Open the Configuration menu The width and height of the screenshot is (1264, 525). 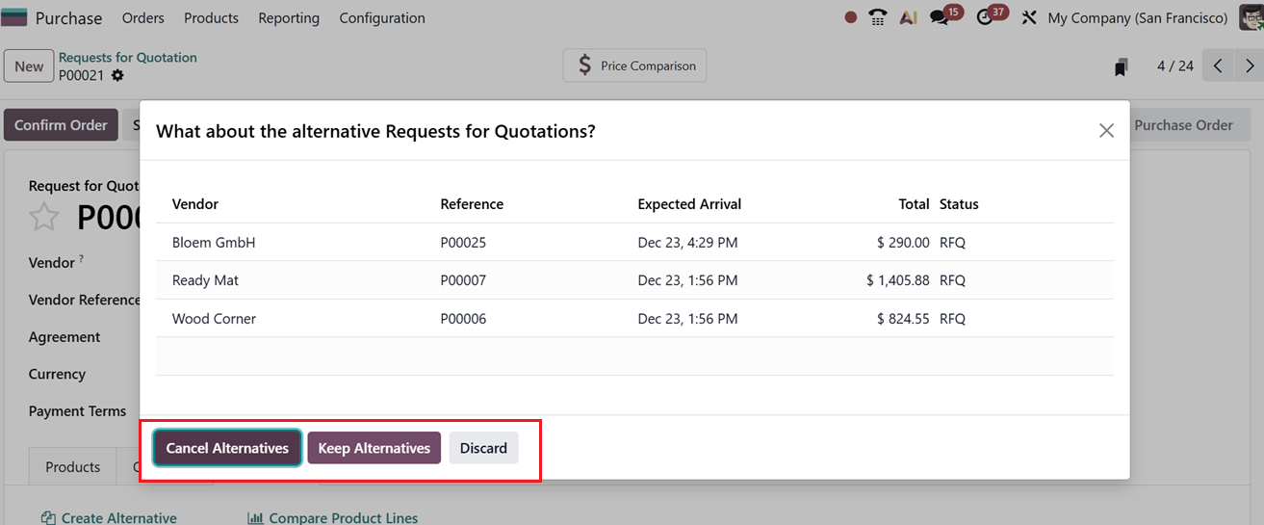click(x=382, y=17)
